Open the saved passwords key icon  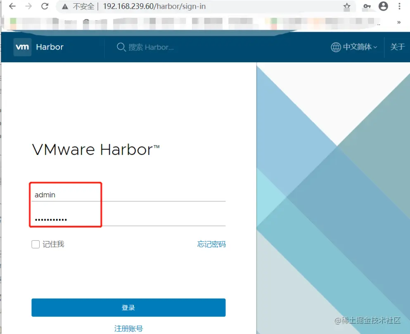click(x=367, y=6)
